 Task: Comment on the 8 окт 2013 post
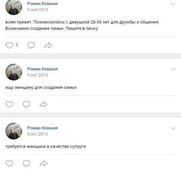[x=26, y=163]
